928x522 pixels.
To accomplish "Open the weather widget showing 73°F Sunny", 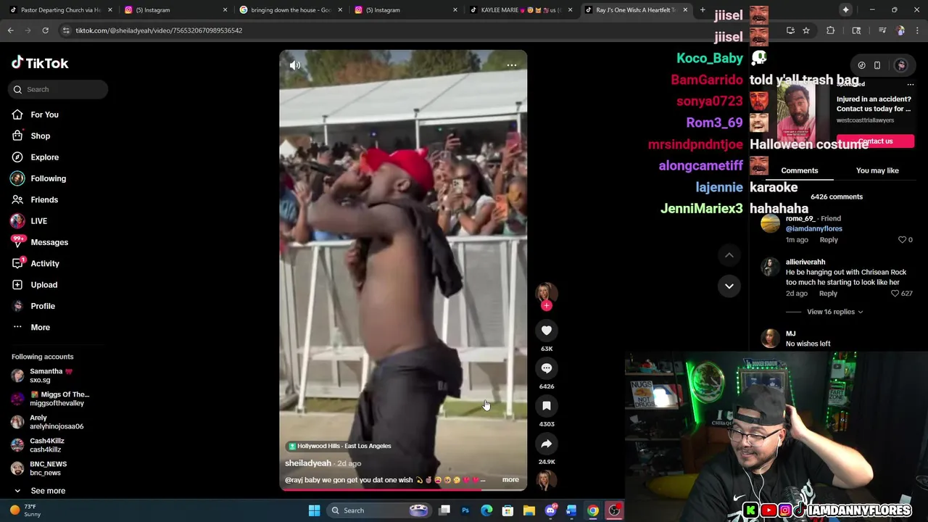I will 25,510.
